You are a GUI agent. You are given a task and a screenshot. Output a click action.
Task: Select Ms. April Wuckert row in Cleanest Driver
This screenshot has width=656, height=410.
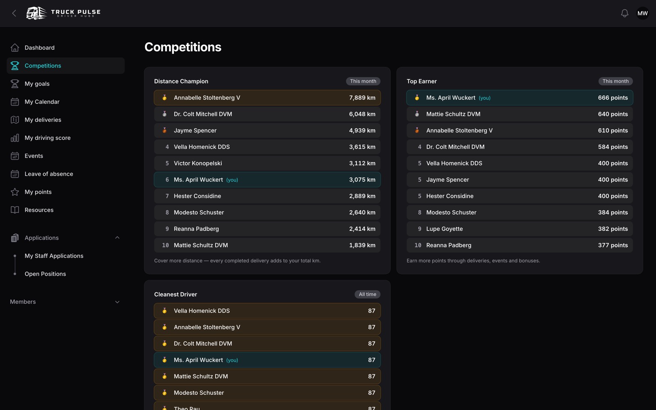267,360
